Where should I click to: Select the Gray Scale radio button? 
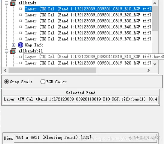coord(7,82)
